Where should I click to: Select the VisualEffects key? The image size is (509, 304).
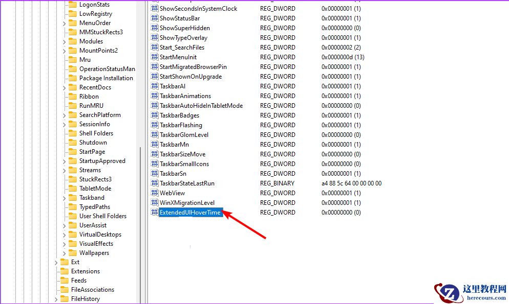[96, 244]
